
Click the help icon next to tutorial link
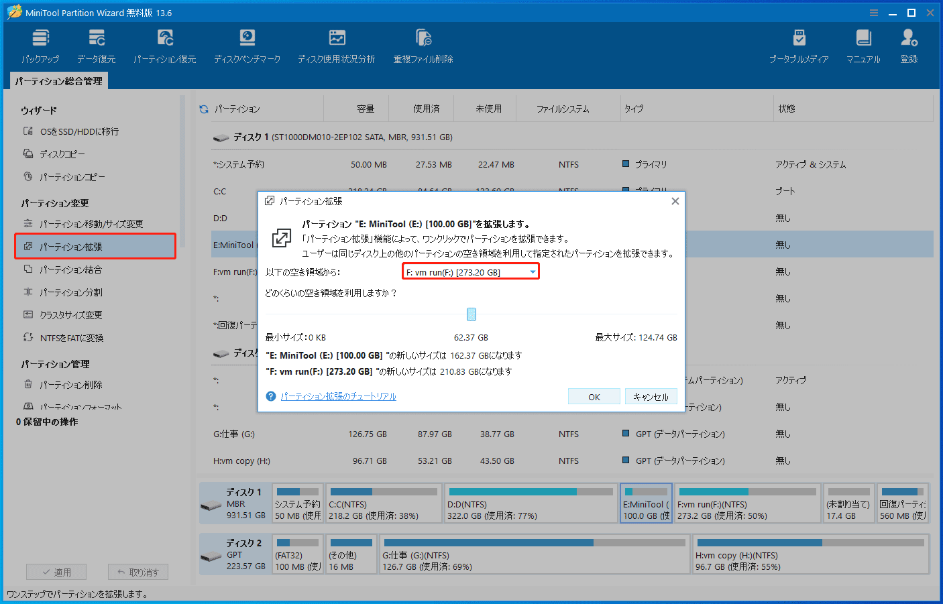[271, 396]
